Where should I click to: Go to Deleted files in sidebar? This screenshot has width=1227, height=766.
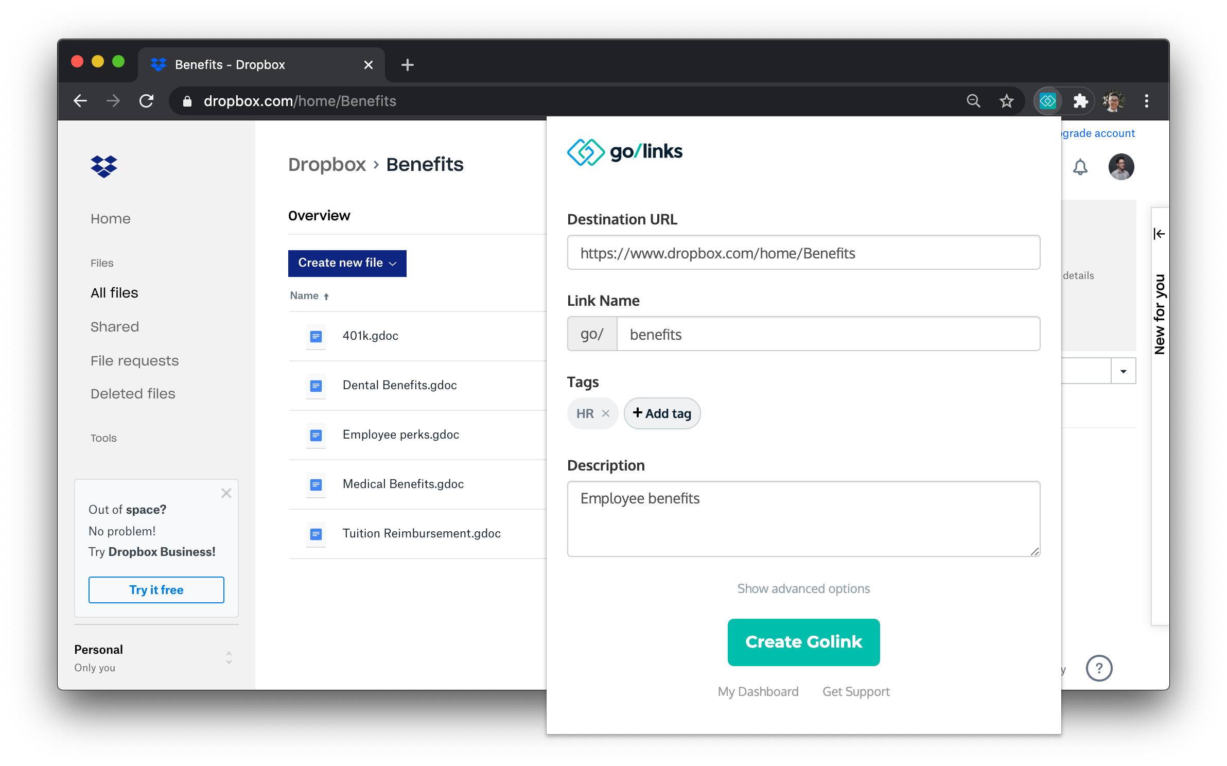133,394
